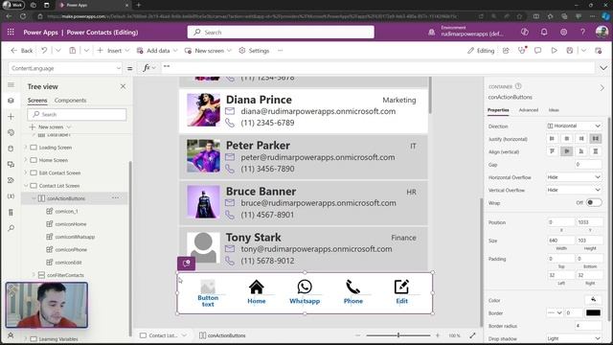This screenshot has height=345, width=613.
Task: Close the Tree view panel
Action: [124, 86]
